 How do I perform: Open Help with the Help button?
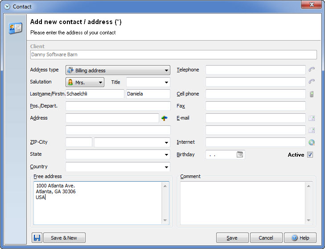click(x=300, y=237)
